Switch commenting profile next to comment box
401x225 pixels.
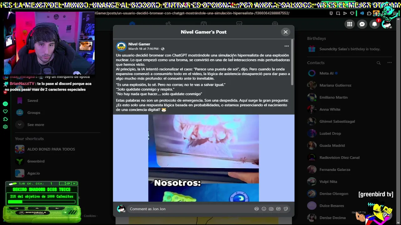tap(121, 209)
